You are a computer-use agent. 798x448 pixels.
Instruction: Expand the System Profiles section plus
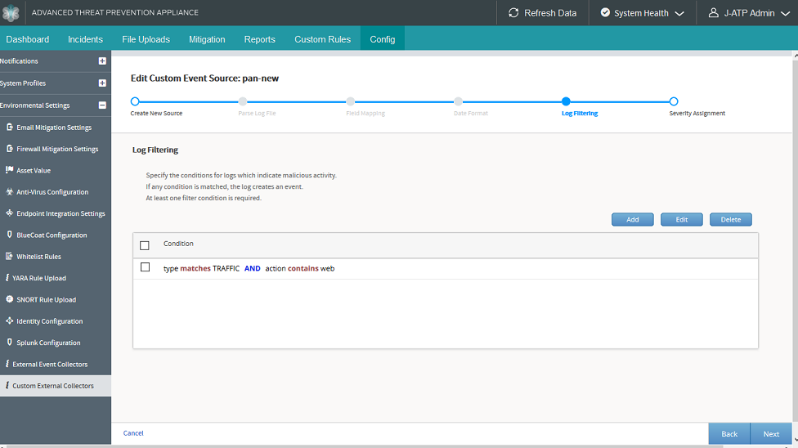click(x=102, y=83)
